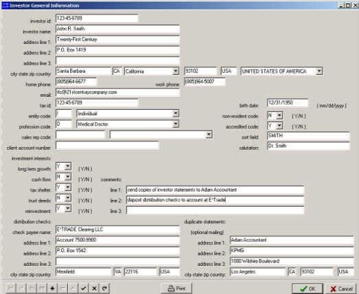The width and height of the screenshot is (359, 294).
Task: Go to last record navigator icon
Action: coord(42,288)
